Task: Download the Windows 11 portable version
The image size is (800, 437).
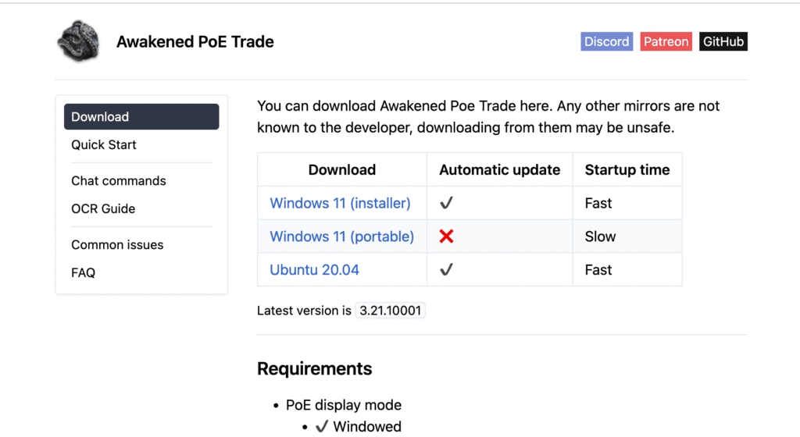Action: coord(342,236)
